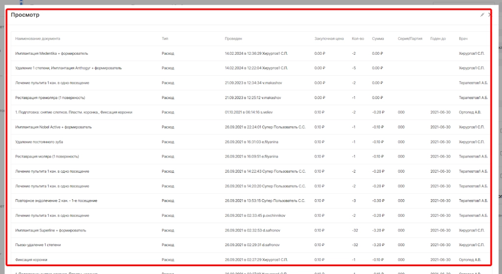The height and width of the screenshot is (274, 502).
Task: Click the Врач column header
Action: (x=463, y=39)
